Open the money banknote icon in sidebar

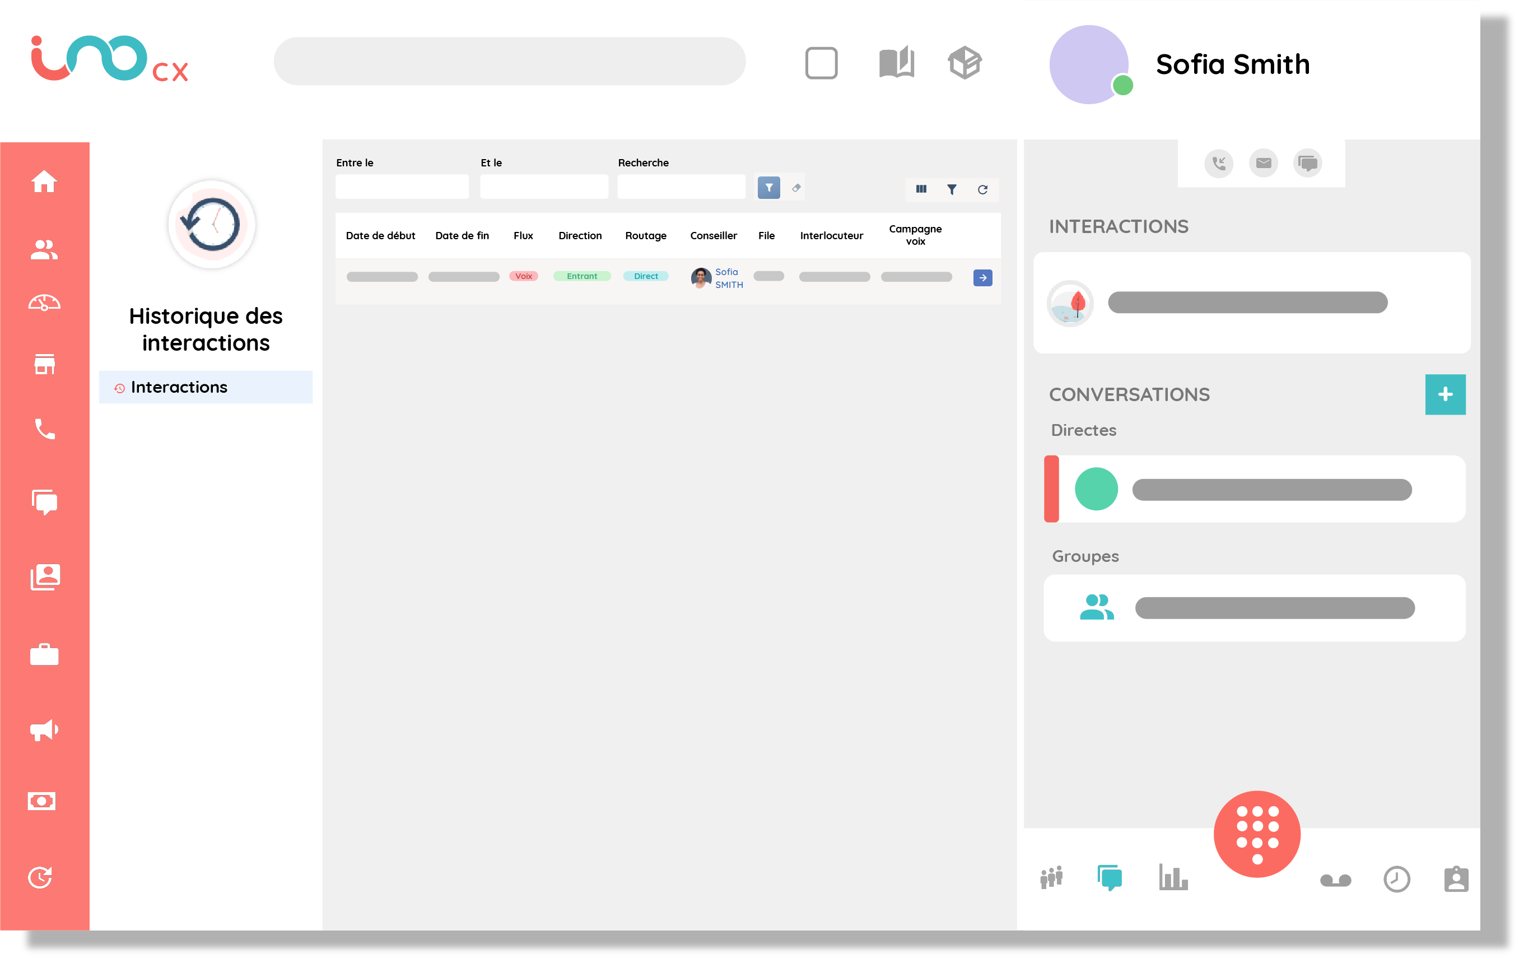41,801
